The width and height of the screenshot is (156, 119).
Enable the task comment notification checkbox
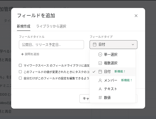pos(20,72)
